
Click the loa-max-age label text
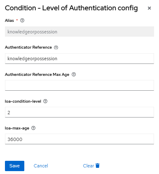(17, 128)
